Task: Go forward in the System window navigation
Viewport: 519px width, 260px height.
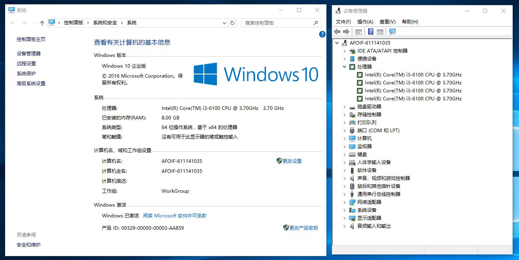Action: point(25,23)
